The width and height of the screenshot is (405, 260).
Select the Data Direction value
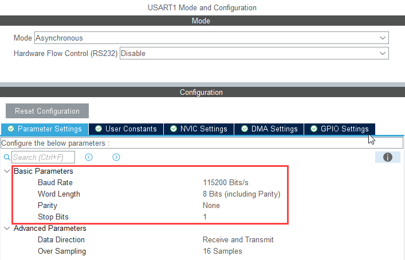point(238,239)
